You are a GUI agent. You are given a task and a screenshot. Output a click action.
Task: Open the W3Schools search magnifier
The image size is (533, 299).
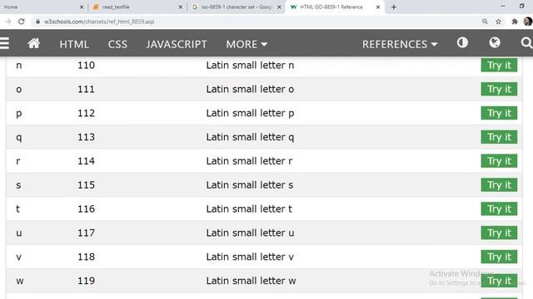526,43
